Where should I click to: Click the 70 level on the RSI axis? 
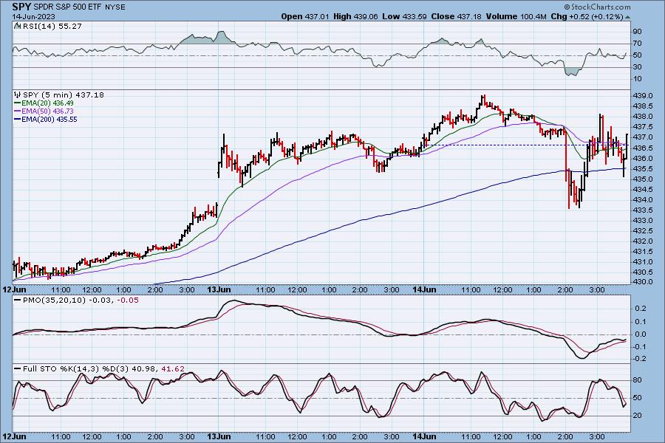click(637, 44)
